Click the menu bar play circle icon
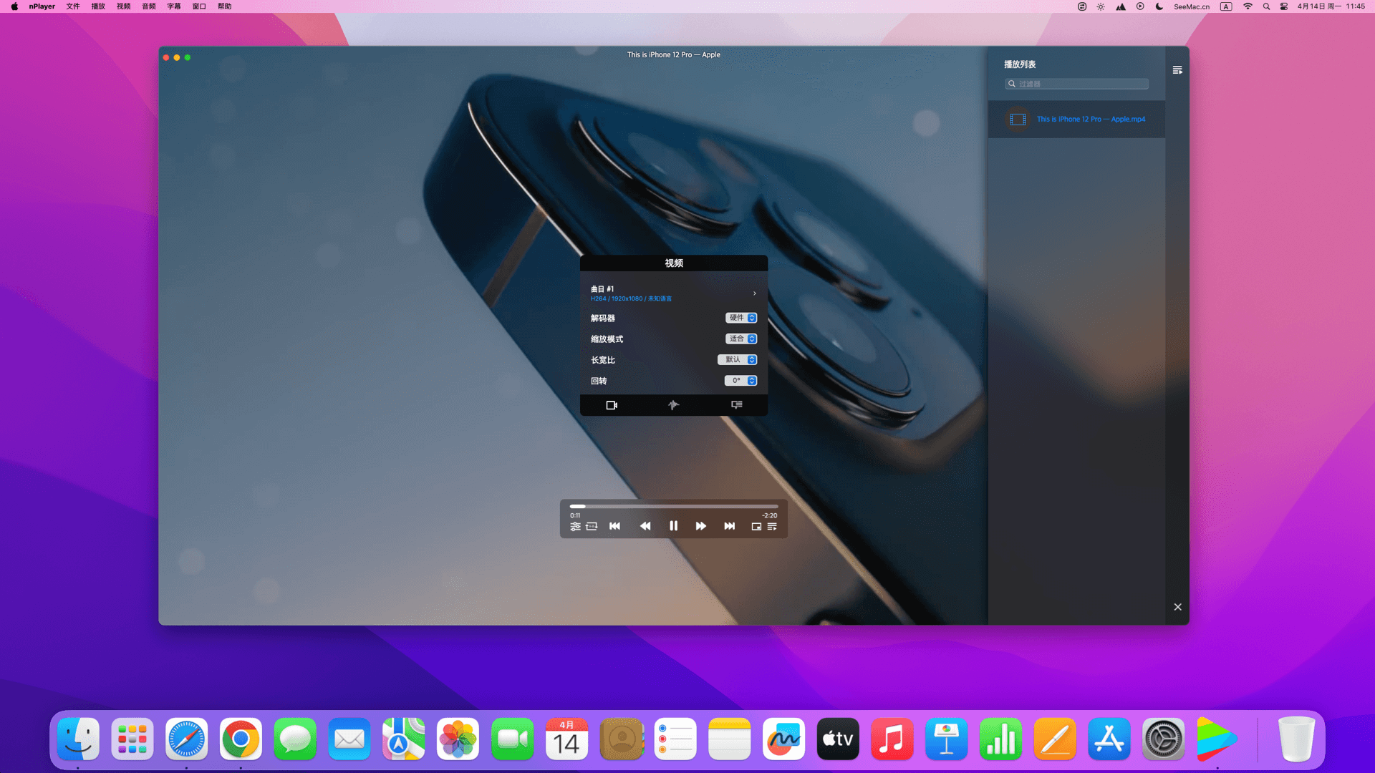 1140,6
